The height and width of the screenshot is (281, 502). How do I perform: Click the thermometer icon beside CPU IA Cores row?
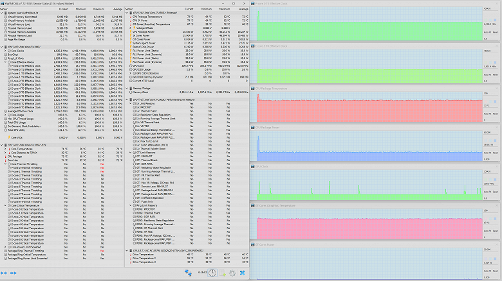pos(131,21)
